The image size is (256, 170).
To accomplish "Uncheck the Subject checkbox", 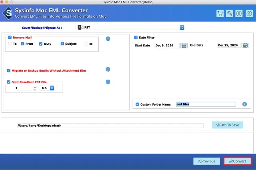I will (62, 44).
